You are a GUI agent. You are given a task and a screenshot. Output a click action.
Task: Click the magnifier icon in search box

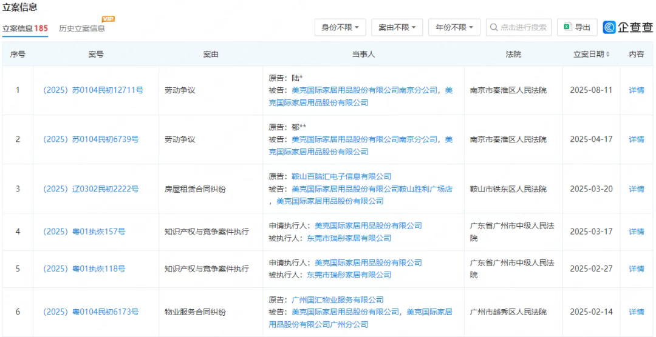point(494,27)
